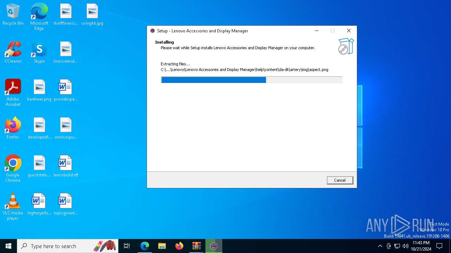
Task: Open Firefox from the taskbar
Action: tap(179, 246)
